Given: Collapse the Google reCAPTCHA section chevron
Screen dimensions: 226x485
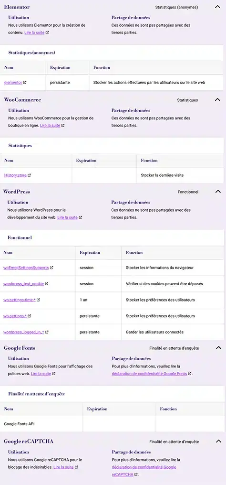Looking at the screenshot, I should pos(218,442).
